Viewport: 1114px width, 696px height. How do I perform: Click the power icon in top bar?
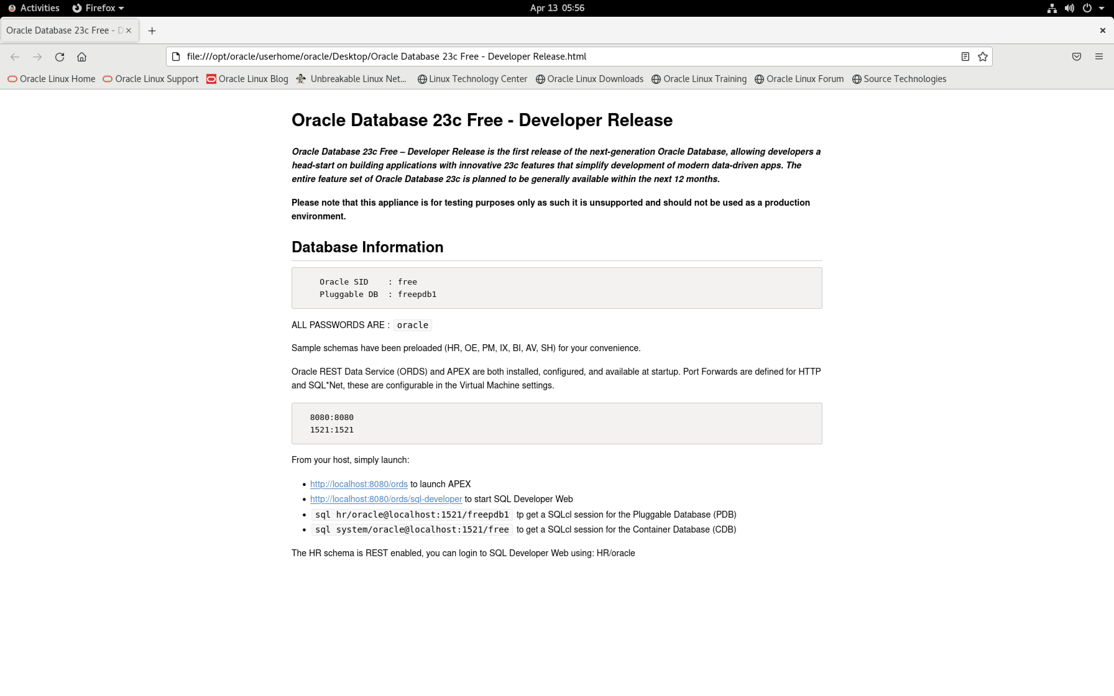[x=1087, y=8]
